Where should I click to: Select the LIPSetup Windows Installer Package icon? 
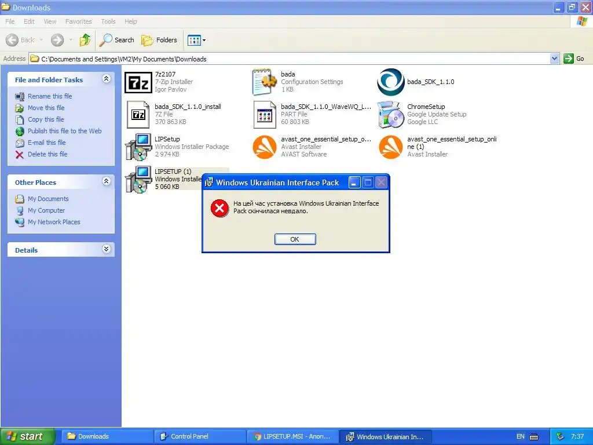[138, 147]
